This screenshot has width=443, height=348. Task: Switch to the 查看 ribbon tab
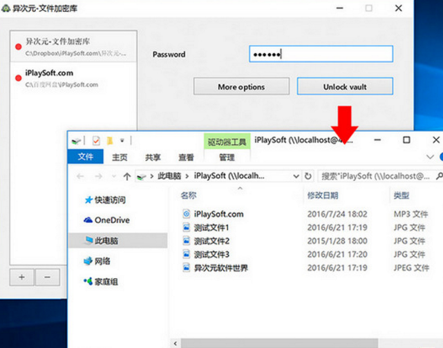pos(186,157)
